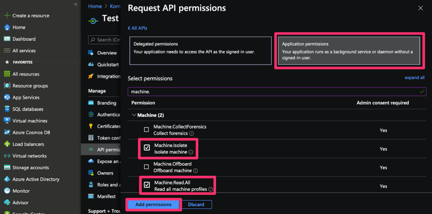The height and width of the screenshot is (214, 432).
Task: Open the Monitor gauge icon
Action: tap(7, 191)
